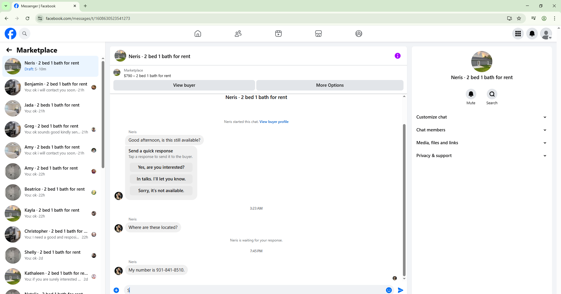Open the Kathaleen conversation
The height and width of the screenshot is (294, 561).
(x=50, y=276)
